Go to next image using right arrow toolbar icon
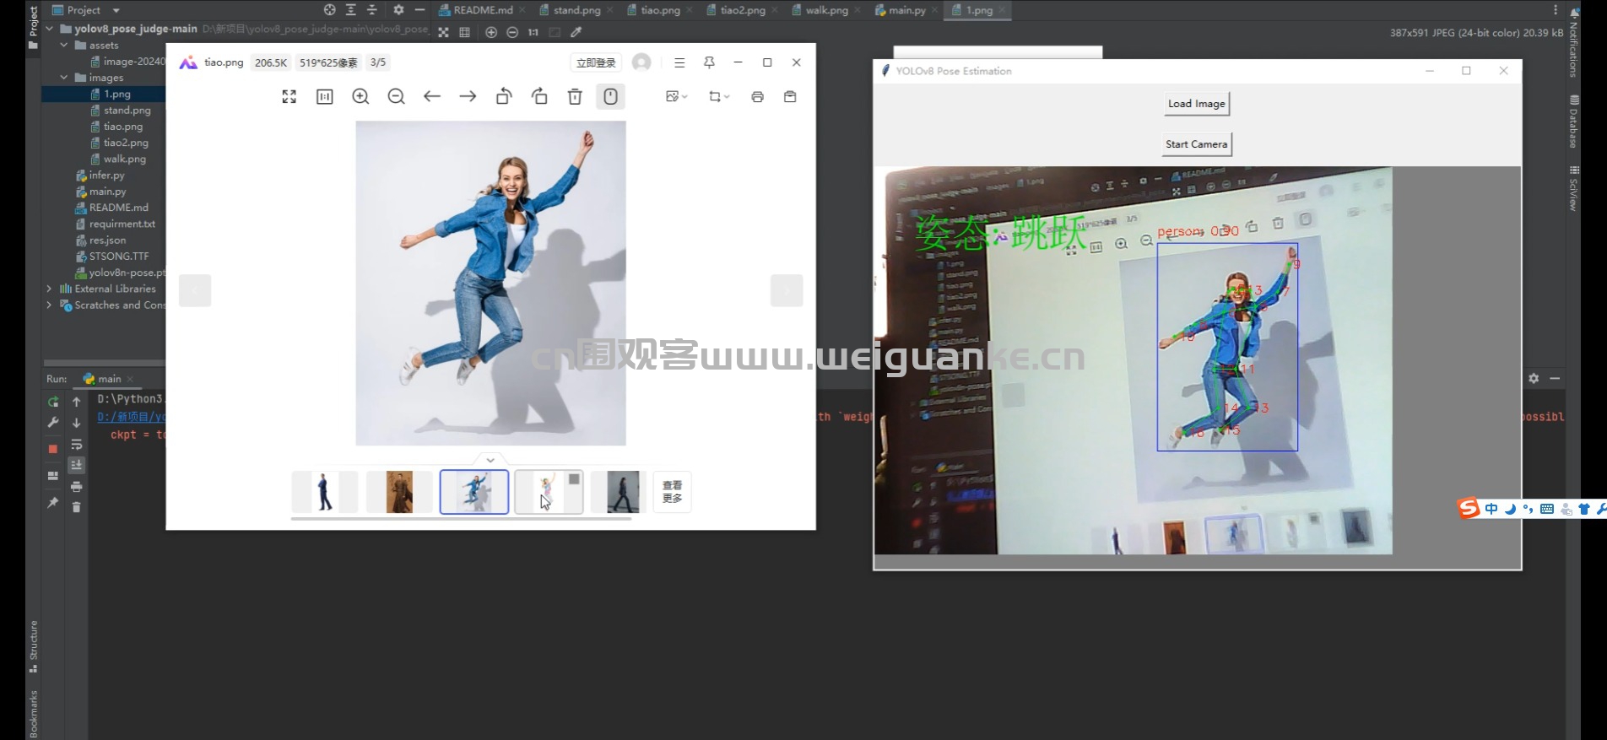The width and height of the screenshot is (1607, 740). coord(468,96)
